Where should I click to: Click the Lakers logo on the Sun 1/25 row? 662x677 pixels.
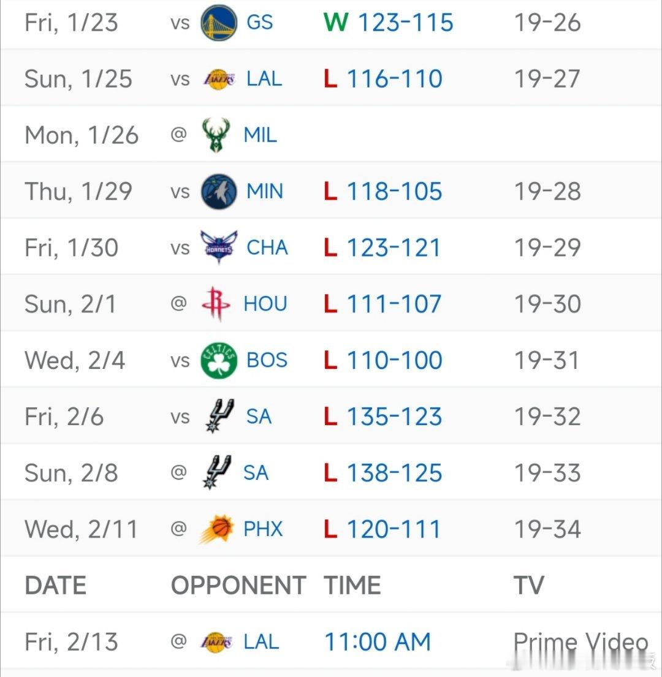point(219,80)
